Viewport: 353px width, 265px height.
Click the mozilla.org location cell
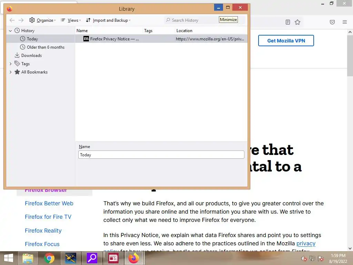point(210,39)
